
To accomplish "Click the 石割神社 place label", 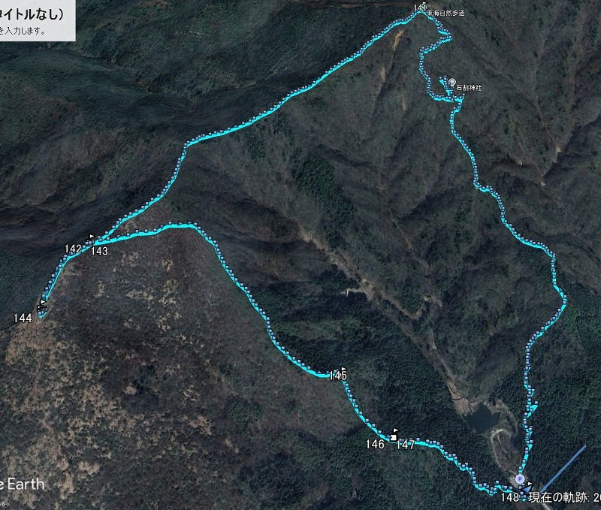I will coord(469,88).
